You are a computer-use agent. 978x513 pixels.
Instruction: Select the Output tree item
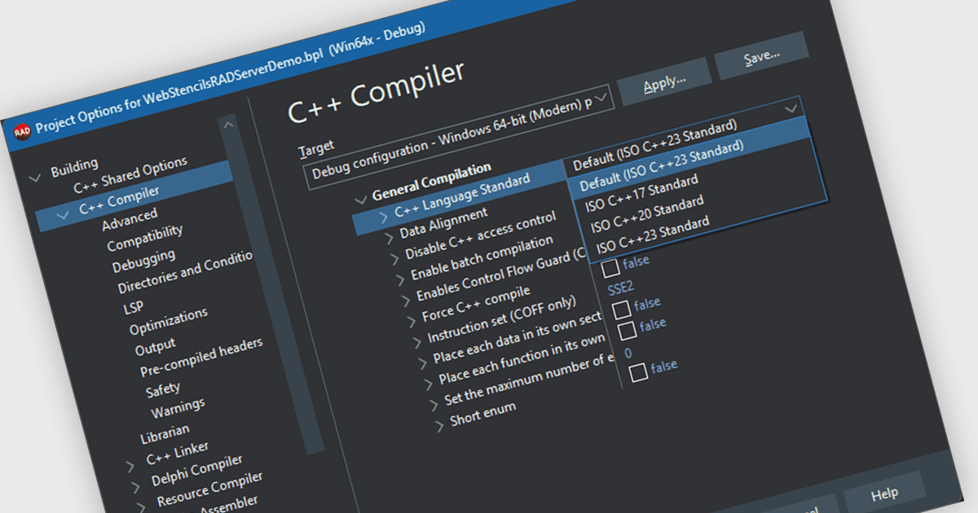(x=155, y=347)
